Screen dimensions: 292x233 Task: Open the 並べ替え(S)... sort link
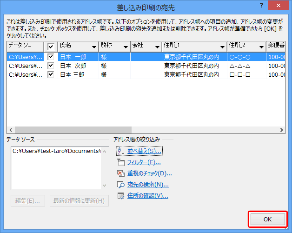[x=144, y=151]
